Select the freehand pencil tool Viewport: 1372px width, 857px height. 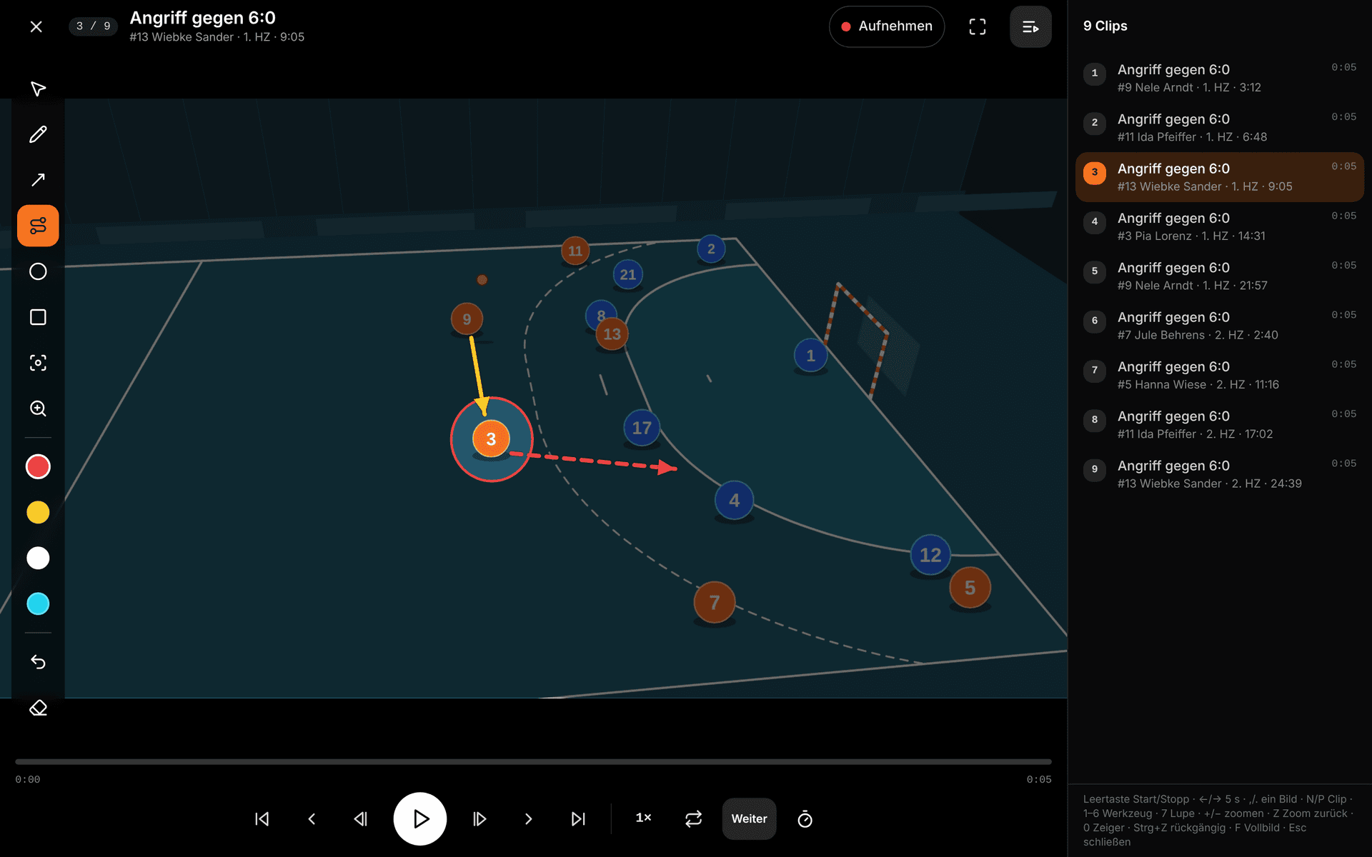[38, 134]
